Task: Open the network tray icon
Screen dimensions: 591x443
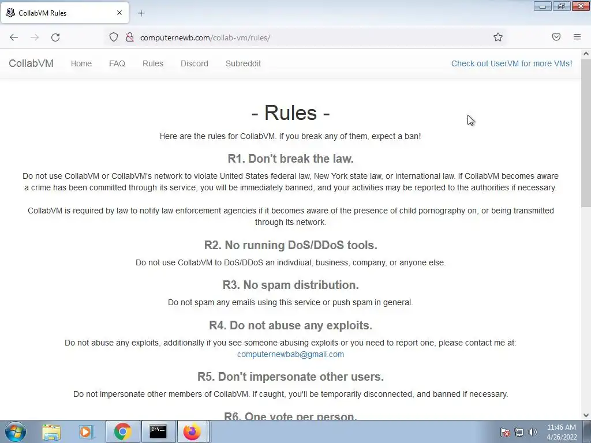Action: 519,432
